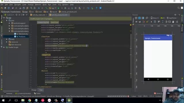This screenshot has width=184, height=103.
Task: Open the Build menu
Action: click(x=45, y=5)
